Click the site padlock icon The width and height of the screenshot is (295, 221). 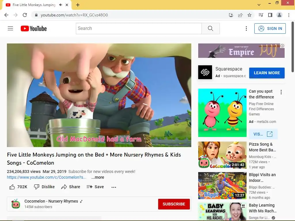pos(36,15)
